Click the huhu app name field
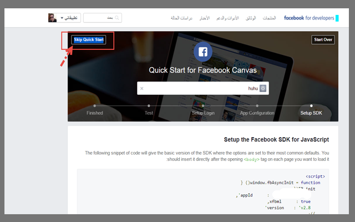The height and width of the screenshot is (222, 355). point(203,88)
